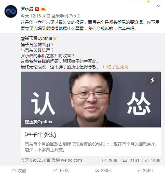Click the yellow V badge beside Cynthia
Image resolution: width=165 pixels, height=176 pixels.
click(55, 38)
